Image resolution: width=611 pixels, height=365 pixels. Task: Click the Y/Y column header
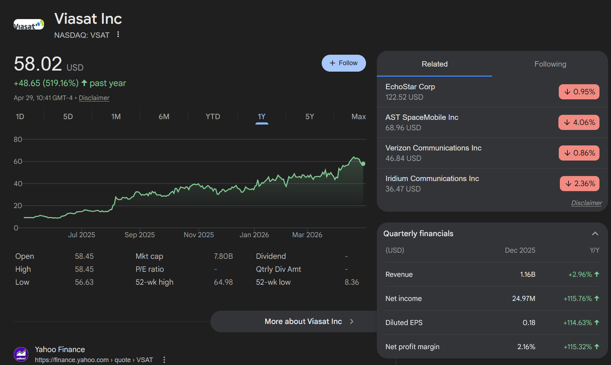(594, 250)
